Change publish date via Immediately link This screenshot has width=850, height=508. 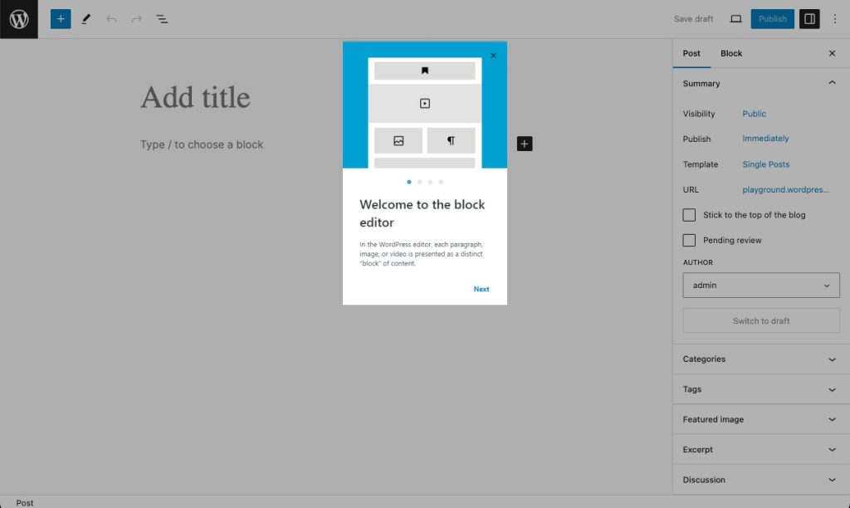[765, 139]
